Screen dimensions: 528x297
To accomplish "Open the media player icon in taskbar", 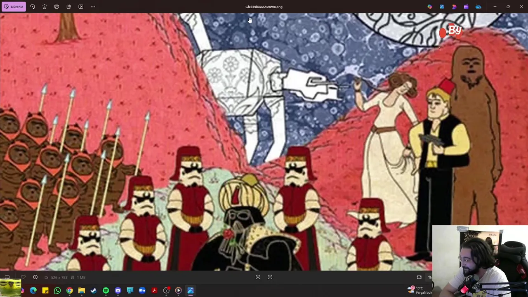I will point(178,291).
